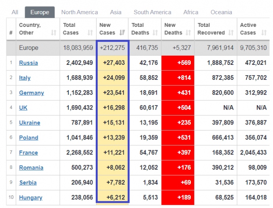The height and width of the screenshot is (208, 273).
Task: Select the Oceania tab
Action: point(221,12)
